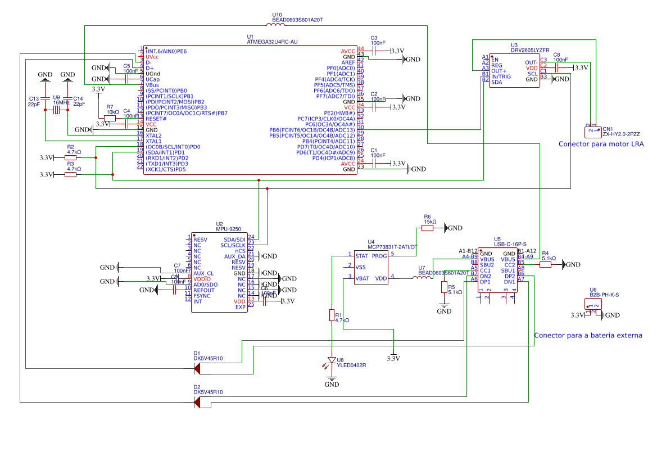657x465 pixels.
Task: Click the GND symbol below the LED U8
Action: tap(332, 380)
